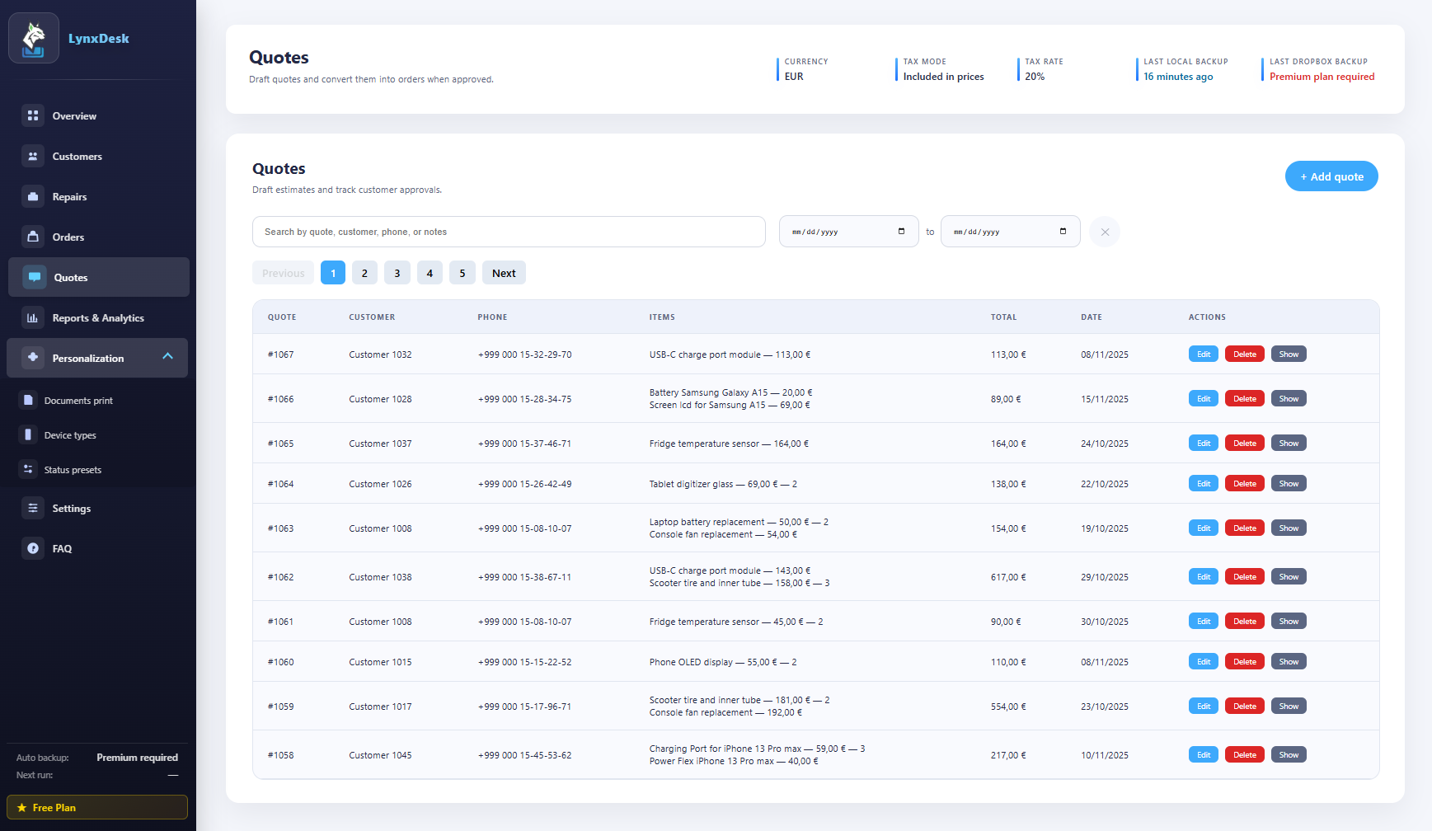Open Orders using the bag icon

pyautogui.click(x=33, y=237)
